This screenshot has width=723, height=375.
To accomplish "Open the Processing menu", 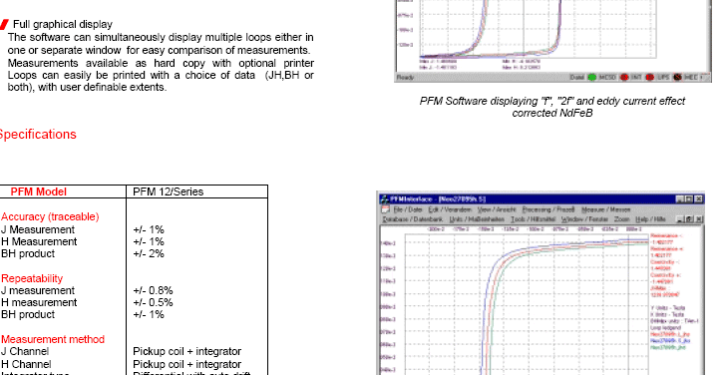I will (x=547, y=209).
